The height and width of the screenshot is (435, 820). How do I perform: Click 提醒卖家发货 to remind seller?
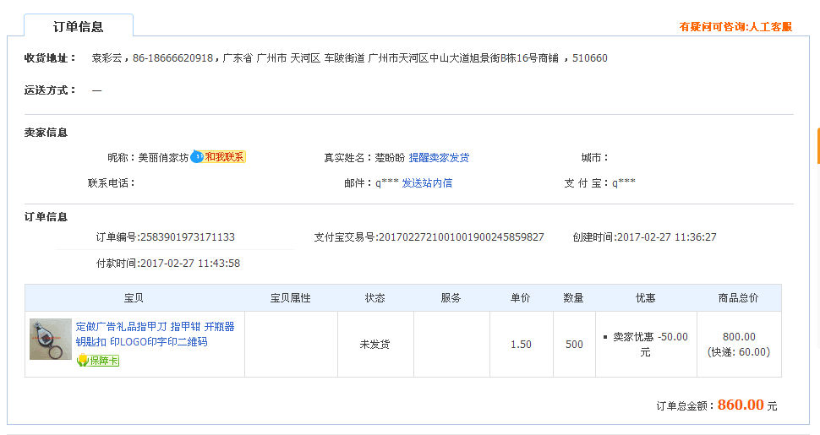pos(439,158)
